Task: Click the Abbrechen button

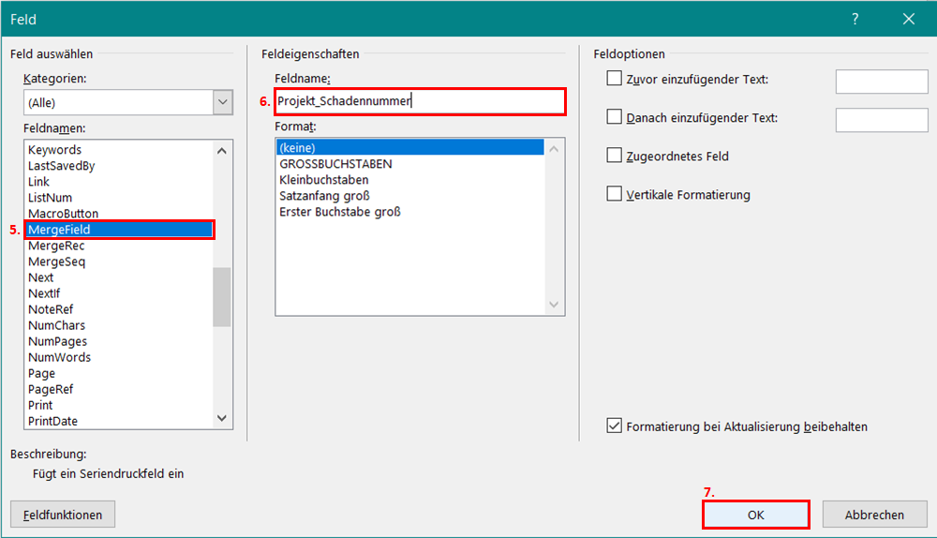Action: 873,515
